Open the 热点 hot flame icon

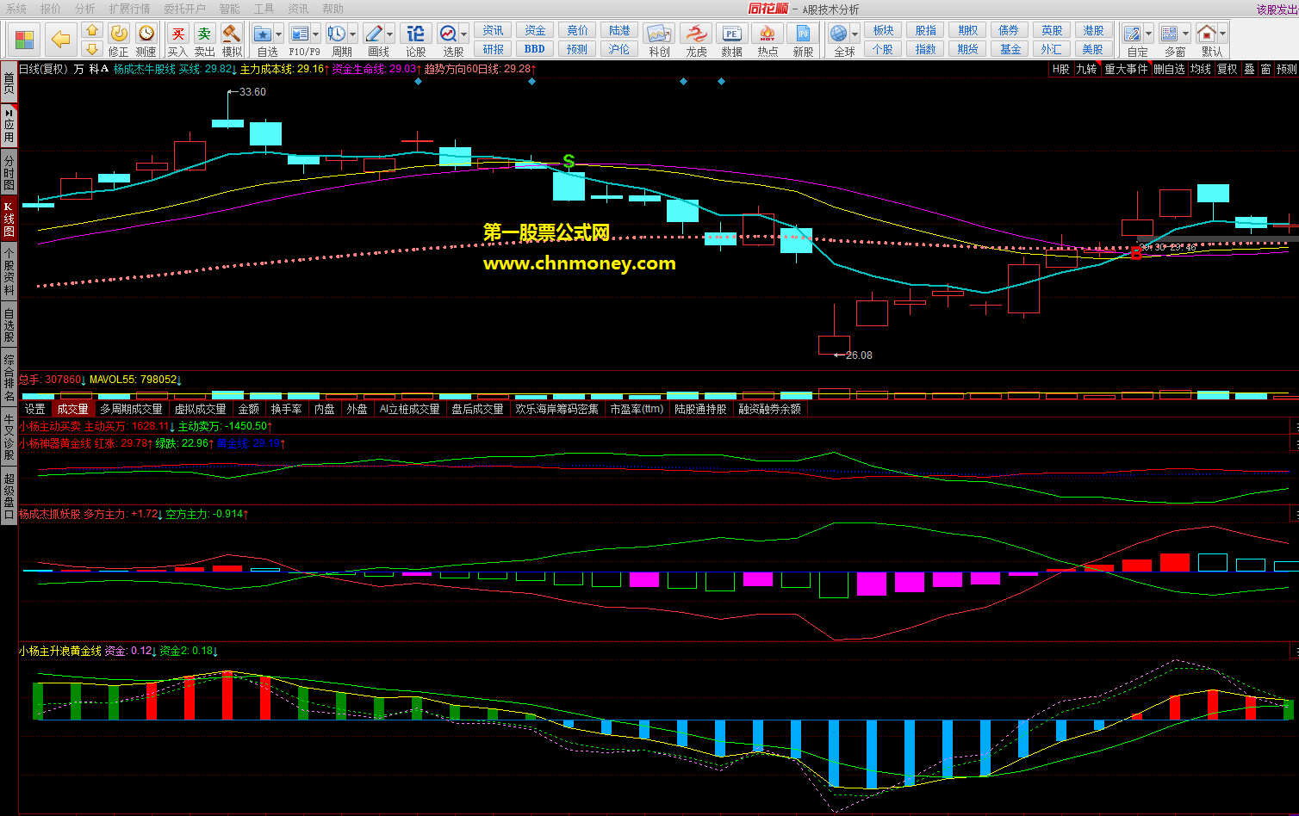pos(768,34)
